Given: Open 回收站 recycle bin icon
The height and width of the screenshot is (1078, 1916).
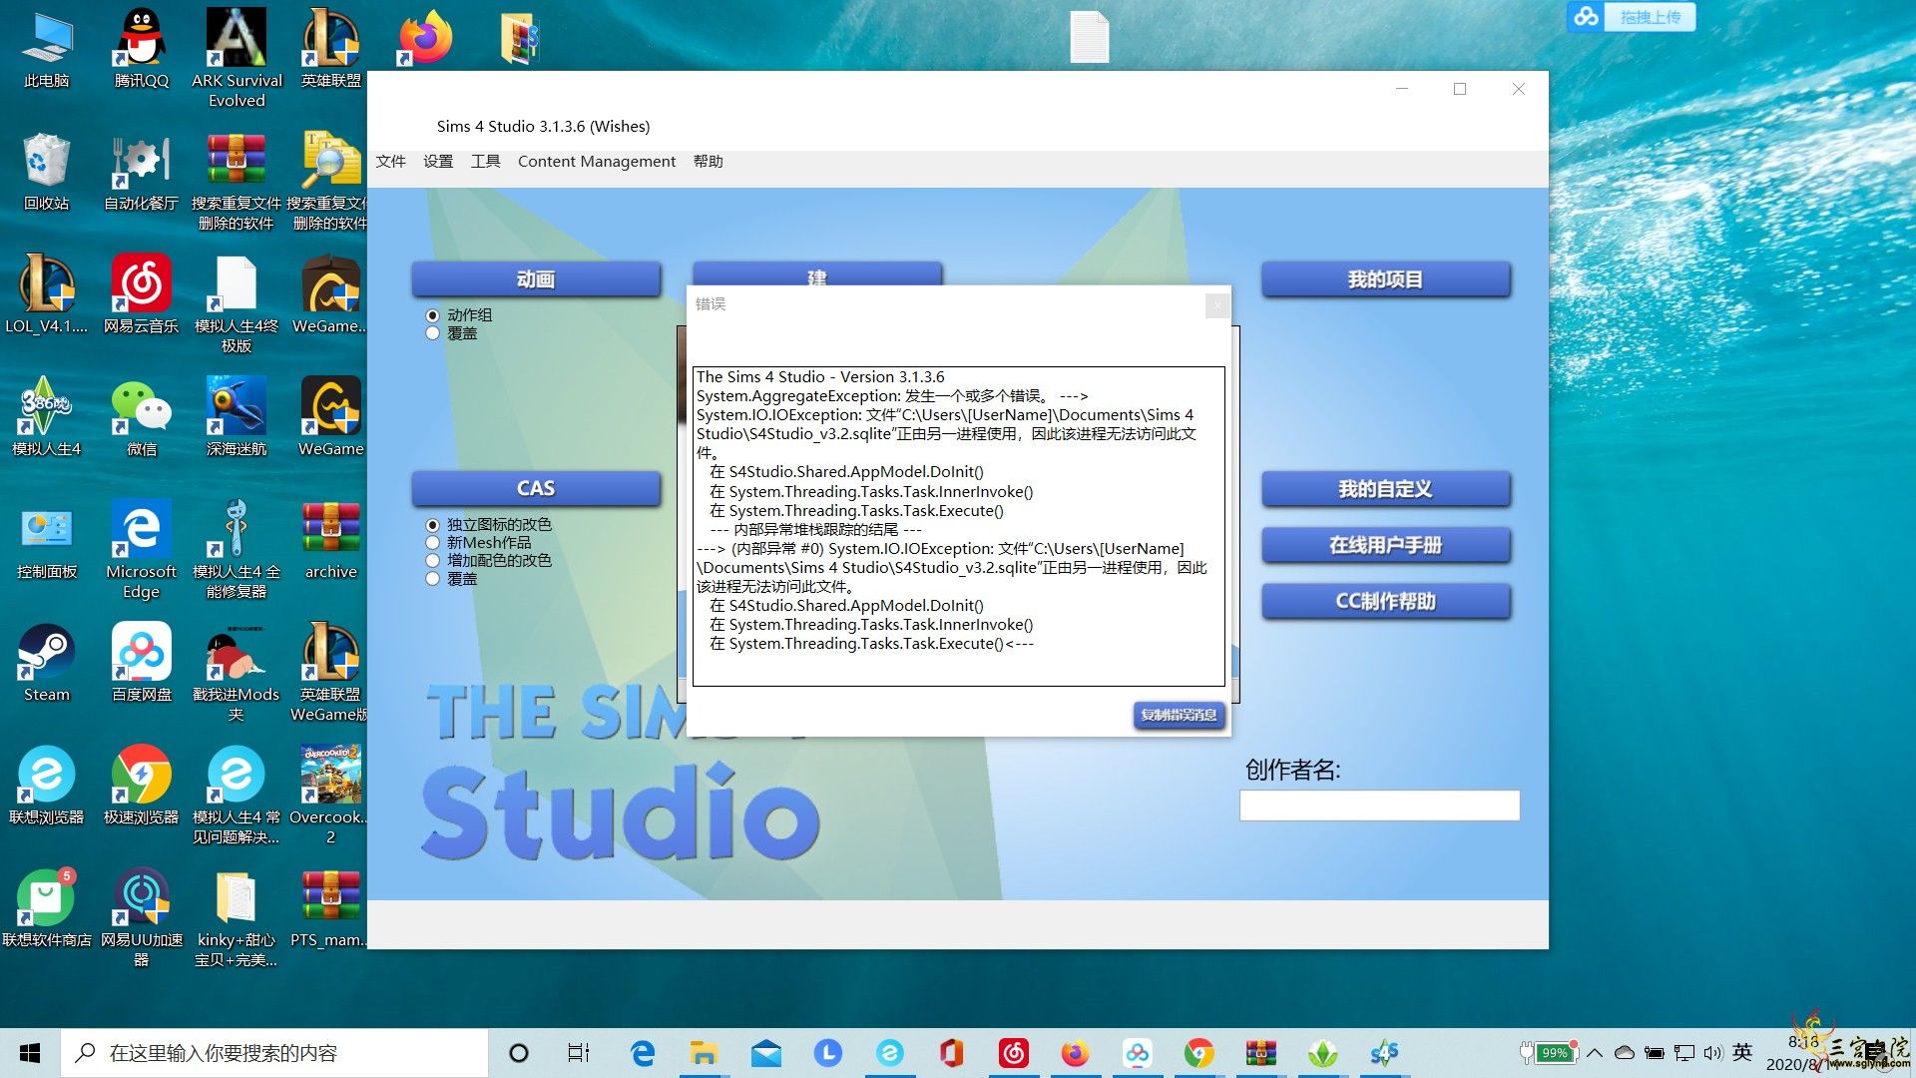Looking at the screenshot, I should click(x=47, y=172).
